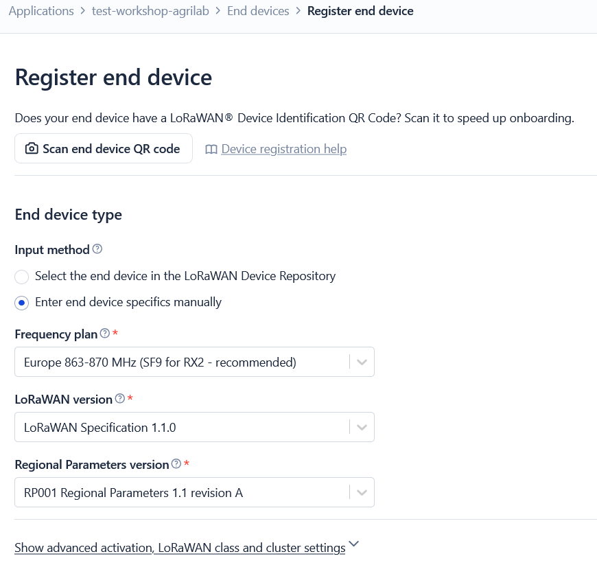This screenshot has height=565, width=597.
Task: Show advanced activation and cluster settings
Action: (180, 548)
